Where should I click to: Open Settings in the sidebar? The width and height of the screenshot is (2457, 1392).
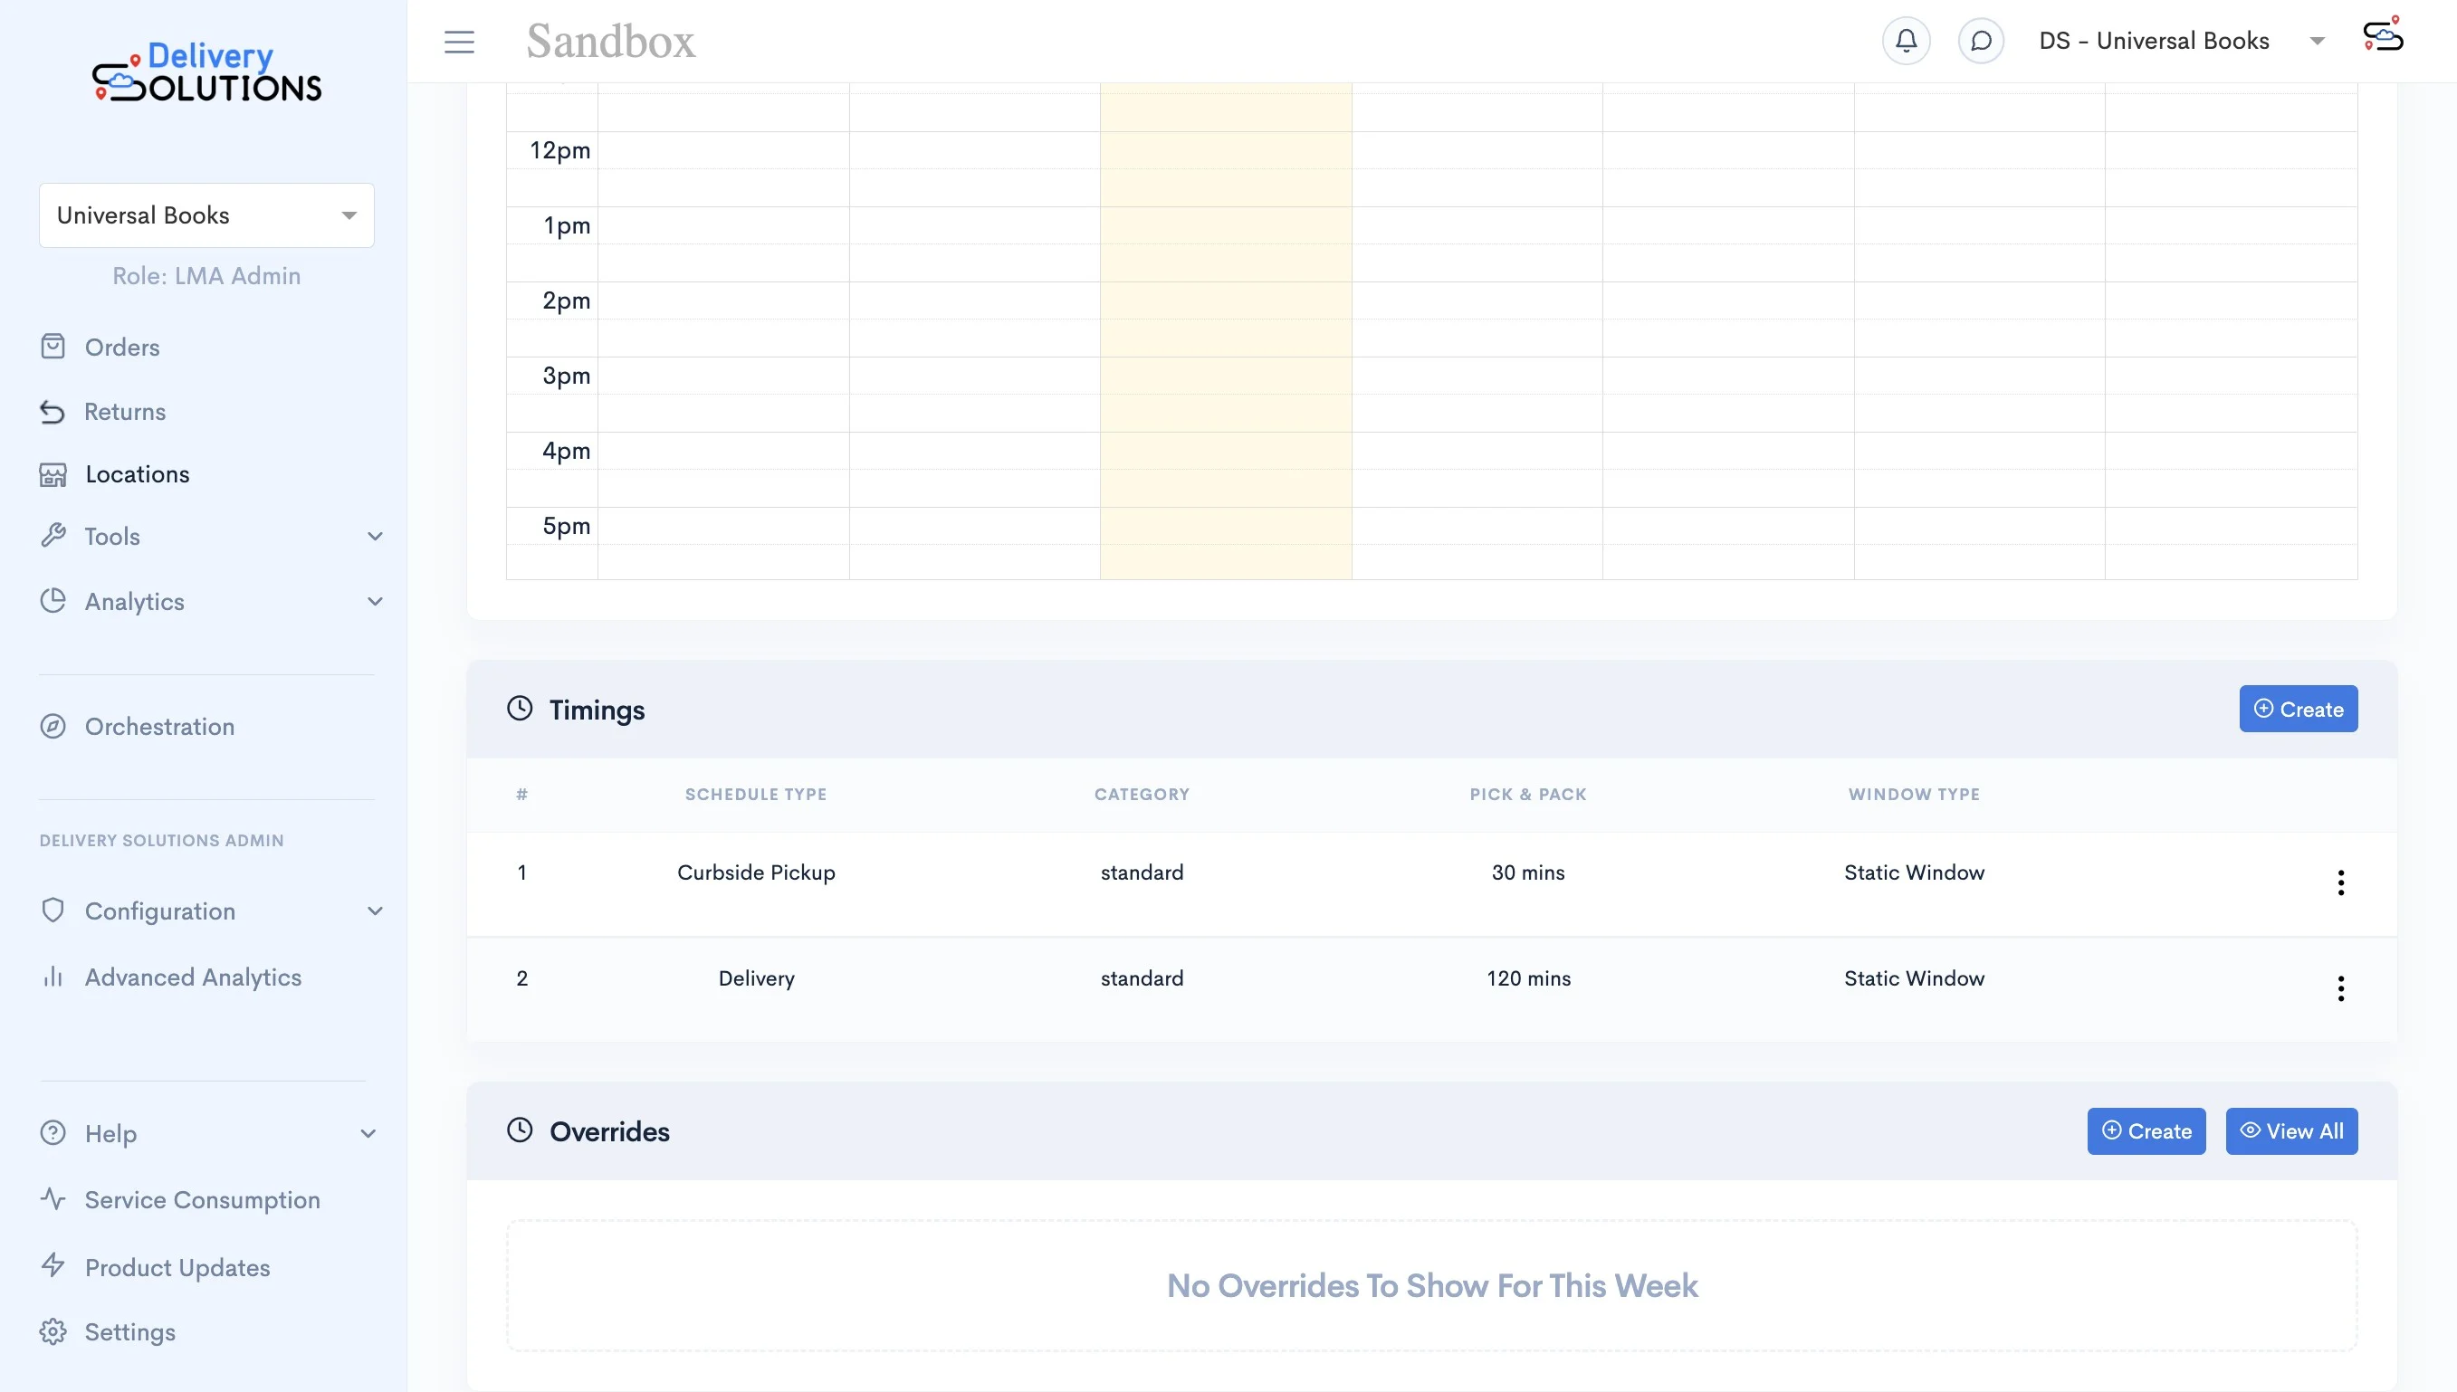(129, 1331)
